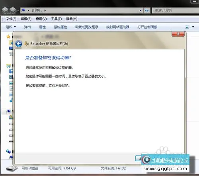Click the Explorer forward navigation button
The image size is (199, 176).
[13, 10]
